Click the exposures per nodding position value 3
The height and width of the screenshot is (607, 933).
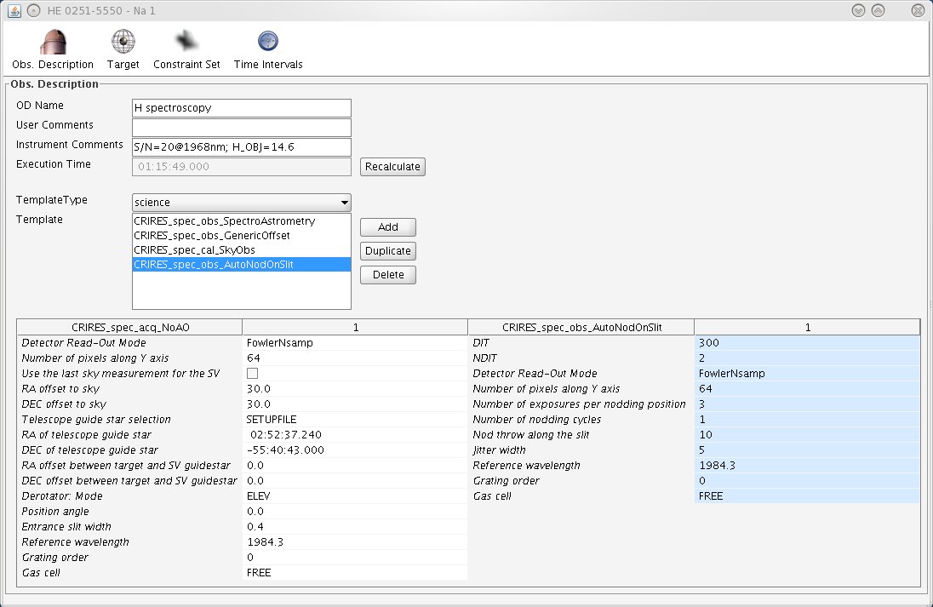[x=807, y=404]
